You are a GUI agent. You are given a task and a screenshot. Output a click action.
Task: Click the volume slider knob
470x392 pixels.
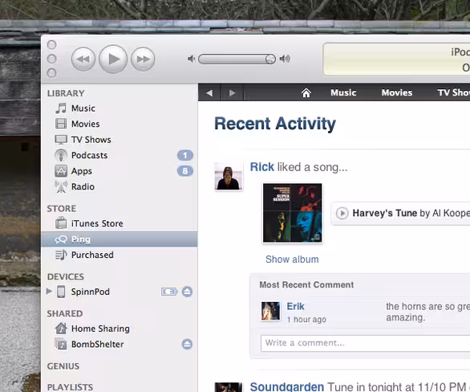pos(270,59)
